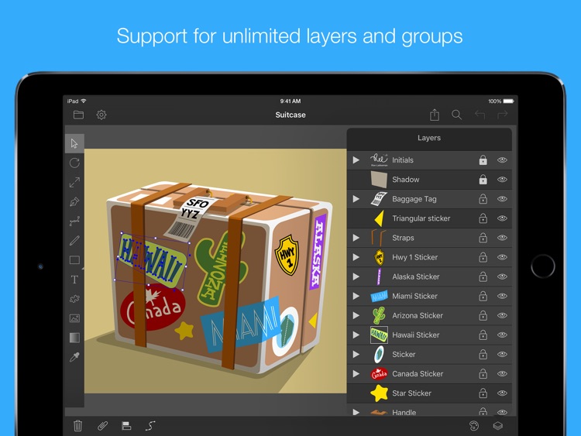Select the Star Sticker layer row

click(x=411, y=393)
